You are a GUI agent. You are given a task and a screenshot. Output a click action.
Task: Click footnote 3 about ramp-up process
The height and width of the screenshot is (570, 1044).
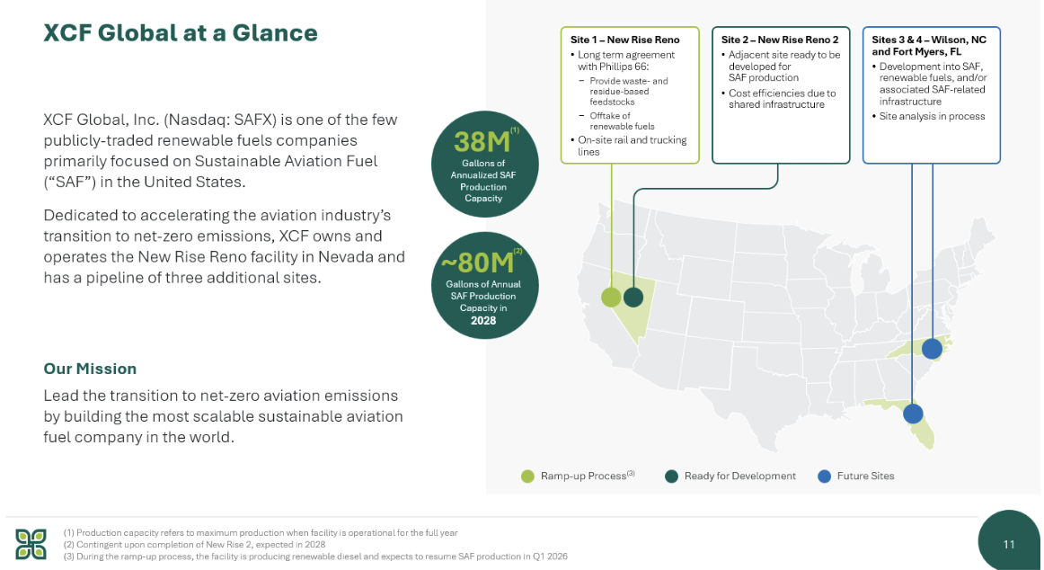coord(315,557)
